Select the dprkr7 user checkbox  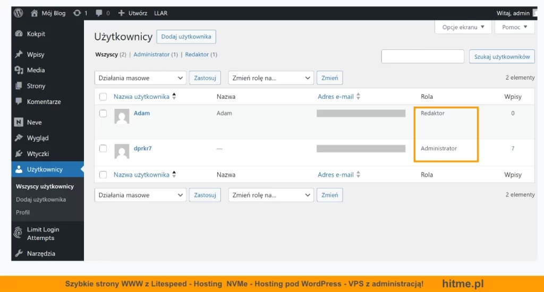[103, 149]
